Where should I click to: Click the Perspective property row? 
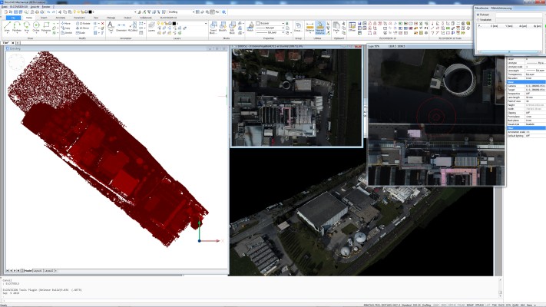526,94
